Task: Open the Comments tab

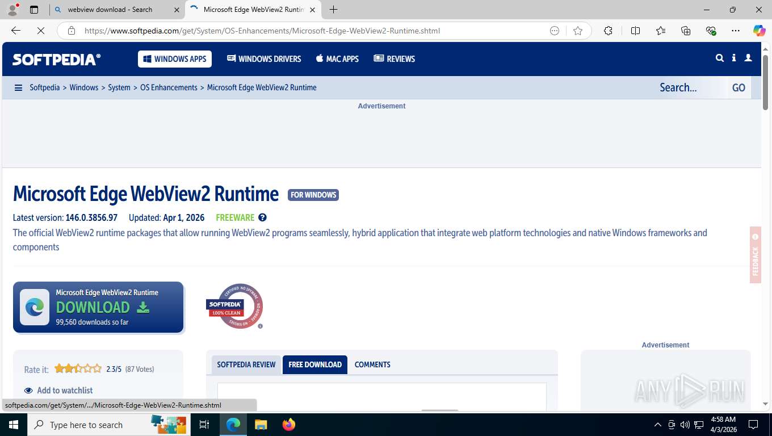Action: [x=372, y=364]
